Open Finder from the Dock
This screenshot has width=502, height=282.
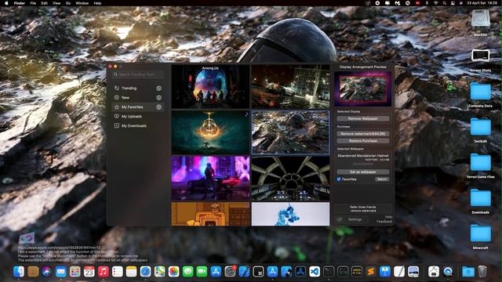pyautogui.click(x=19, y=272)
